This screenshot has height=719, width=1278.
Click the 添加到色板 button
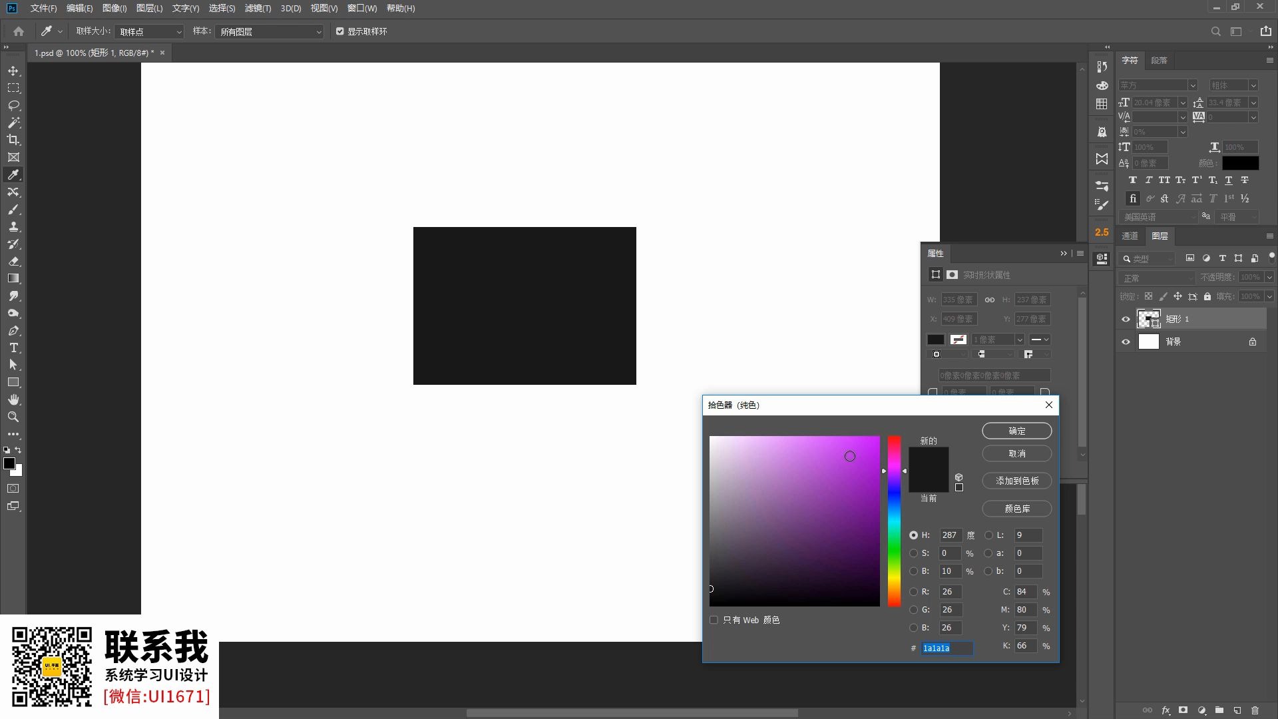pos(1016,481)
